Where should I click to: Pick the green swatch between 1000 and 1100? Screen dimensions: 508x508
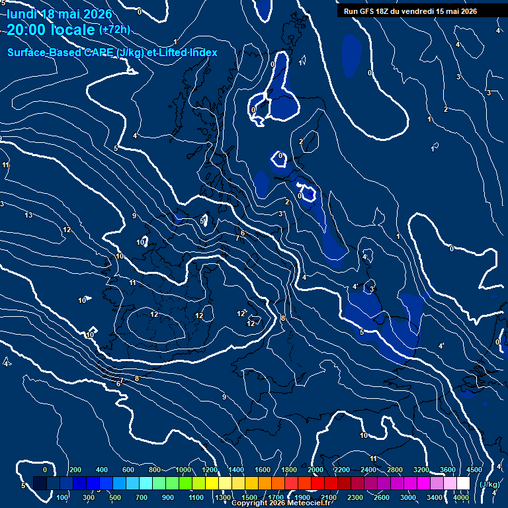pos(185,483)
